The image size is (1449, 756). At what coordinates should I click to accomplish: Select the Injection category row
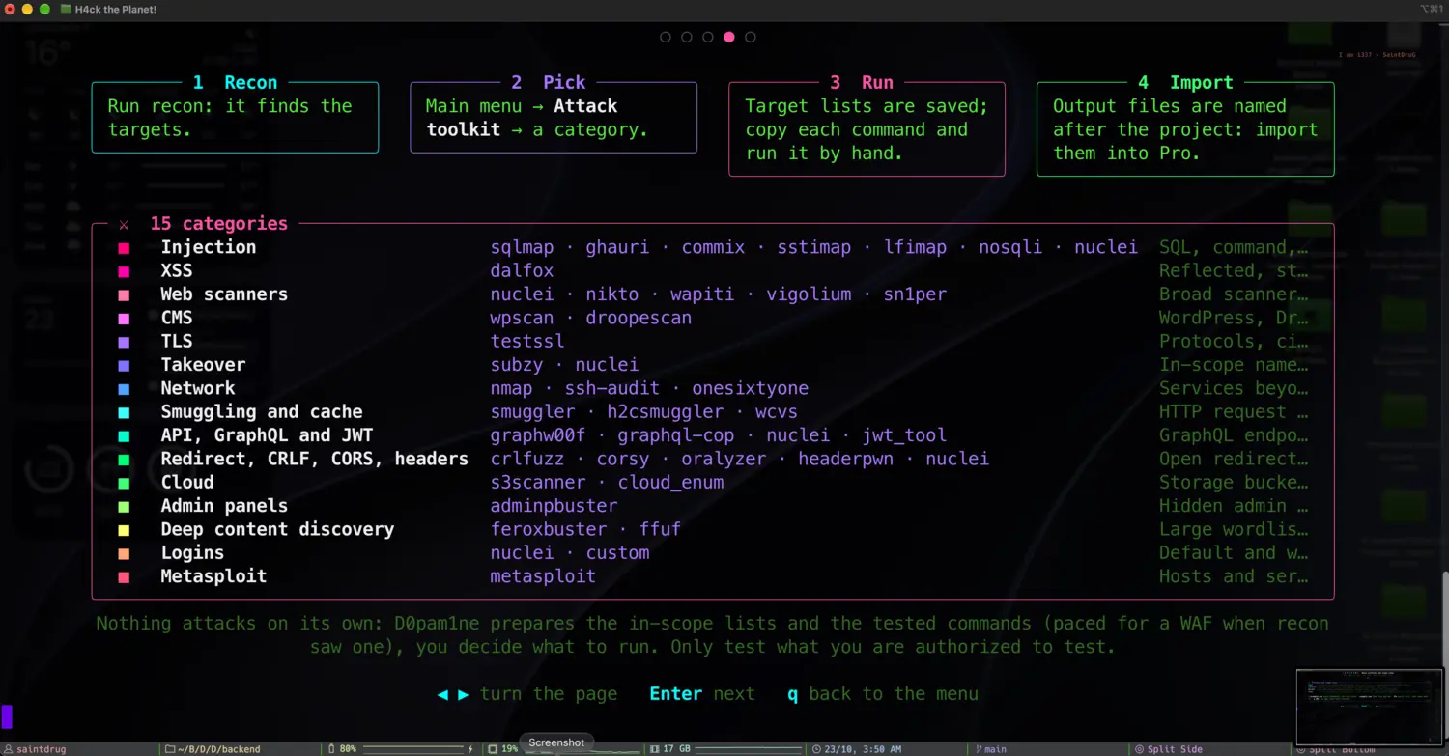713,247
